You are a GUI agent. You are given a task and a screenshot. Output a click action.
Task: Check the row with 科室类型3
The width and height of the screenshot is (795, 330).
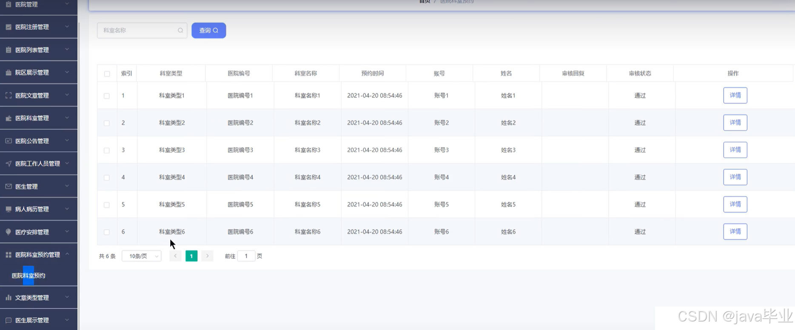[x=107, y=150]
